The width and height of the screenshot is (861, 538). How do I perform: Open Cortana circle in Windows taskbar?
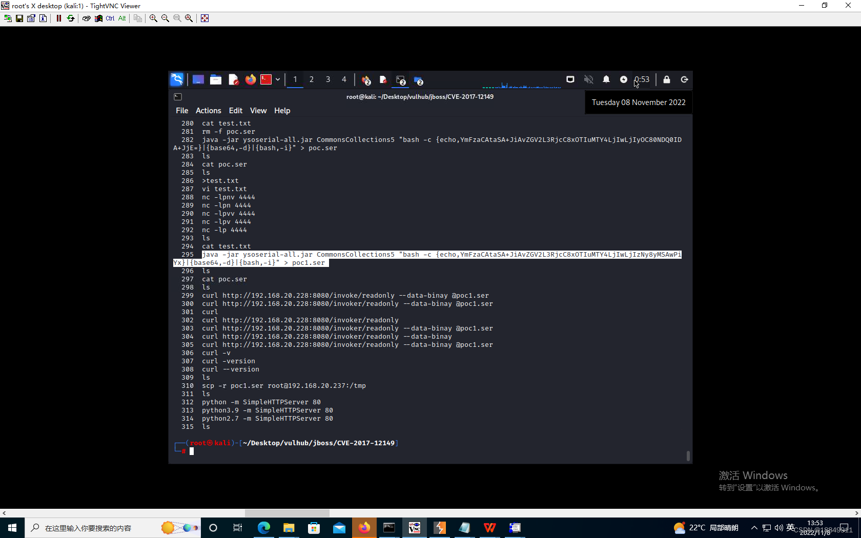tap(213, 528)
